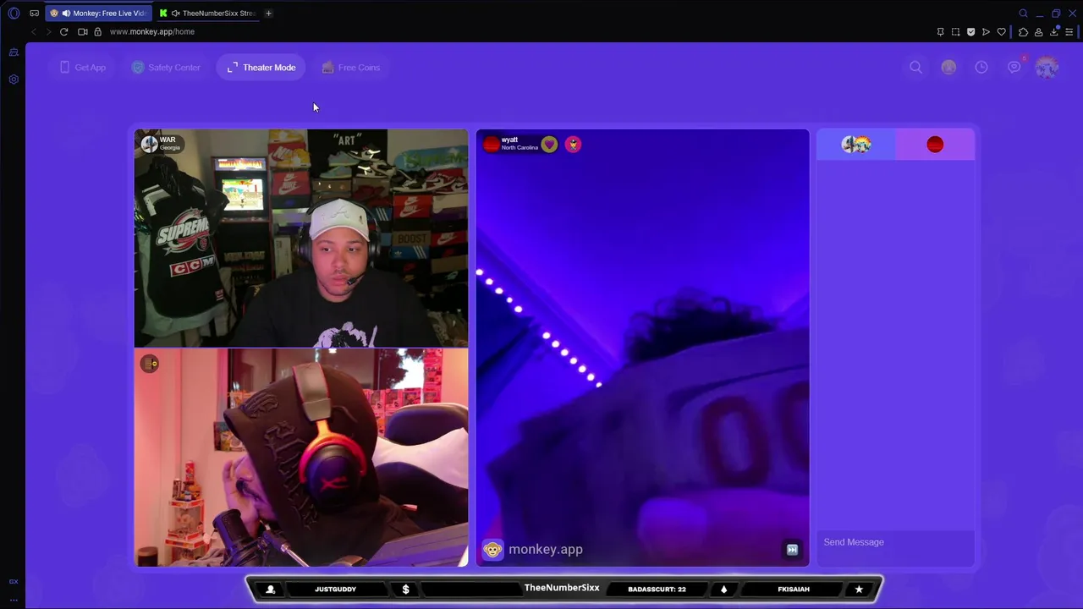The width and height of the screenshot is (1083, 609).
Task: Switch to the Monkey: Free Live Video tab
Action: 100,14
